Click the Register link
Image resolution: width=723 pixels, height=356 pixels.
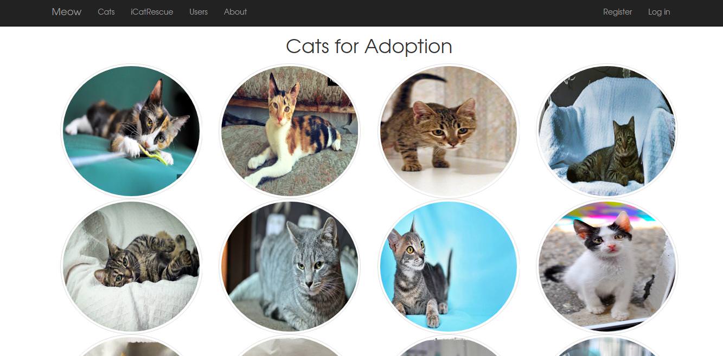[618, 12]
